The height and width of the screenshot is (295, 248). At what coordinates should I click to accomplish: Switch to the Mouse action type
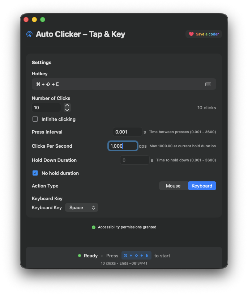click(173, 186)
